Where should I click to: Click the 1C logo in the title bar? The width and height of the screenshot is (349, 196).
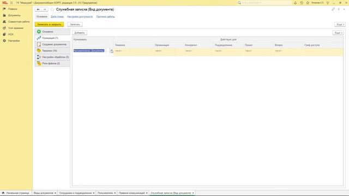click(x=5, y=3)
